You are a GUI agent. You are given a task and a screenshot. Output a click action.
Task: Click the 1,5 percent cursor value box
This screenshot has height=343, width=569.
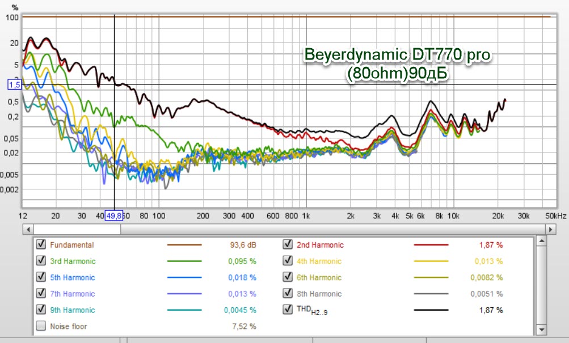(14, 84)
